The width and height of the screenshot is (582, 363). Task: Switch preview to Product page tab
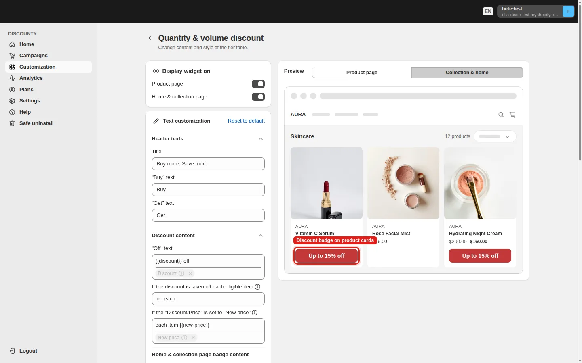362,73
